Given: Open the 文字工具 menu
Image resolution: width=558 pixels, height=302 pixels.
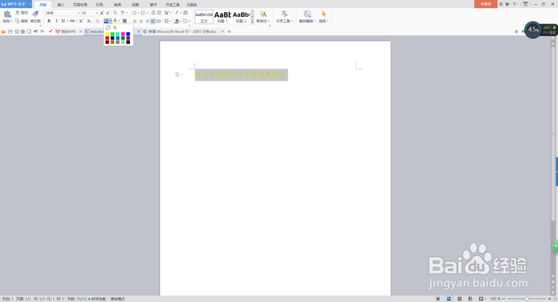Looking at the screenshot, I should tap(285, 17).
